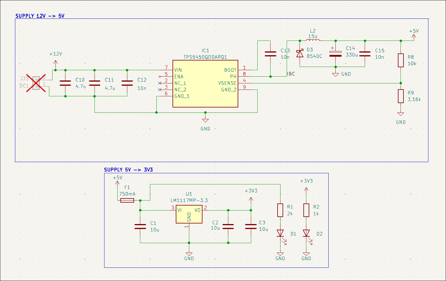Screen dimensions: 446x281
Task: Select capacitor C10 symbol
Action: [x=65, y=83]
